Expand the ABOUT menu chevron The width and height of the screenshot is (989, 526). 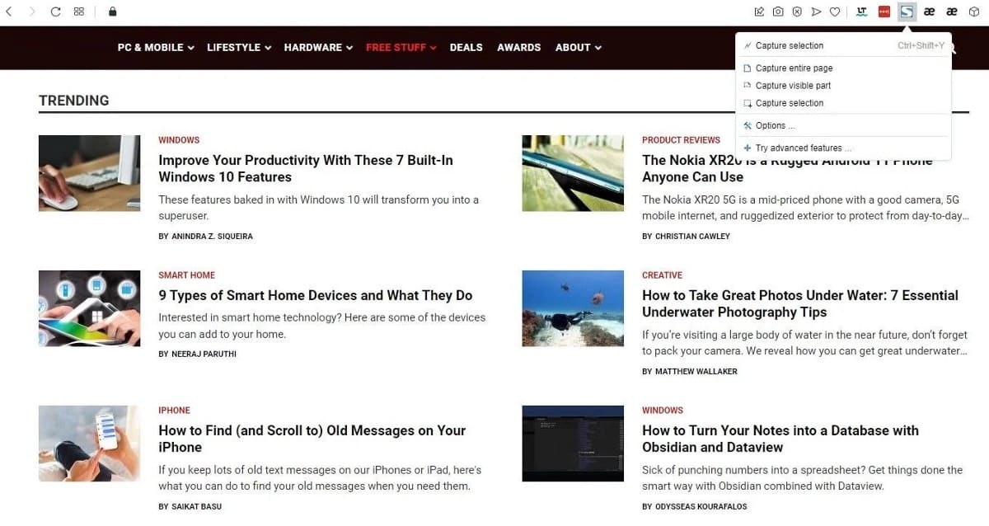coord(598,47)
